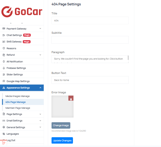Delete error image with trash icon
This screenshot has width=161, height=147.
(x=71, y=98)
